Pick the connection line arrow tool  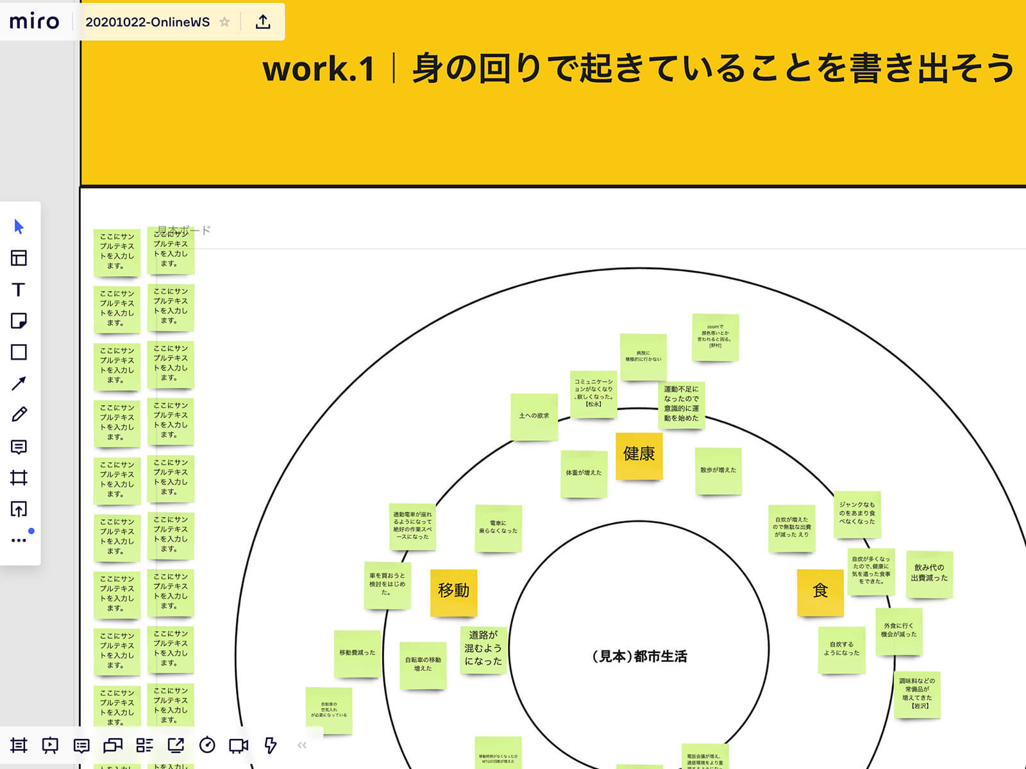[19, 383]
